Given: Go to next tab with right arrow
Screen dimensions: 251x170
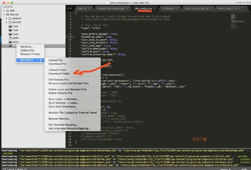Looking at the screenshot, I should tap(71, 8).
